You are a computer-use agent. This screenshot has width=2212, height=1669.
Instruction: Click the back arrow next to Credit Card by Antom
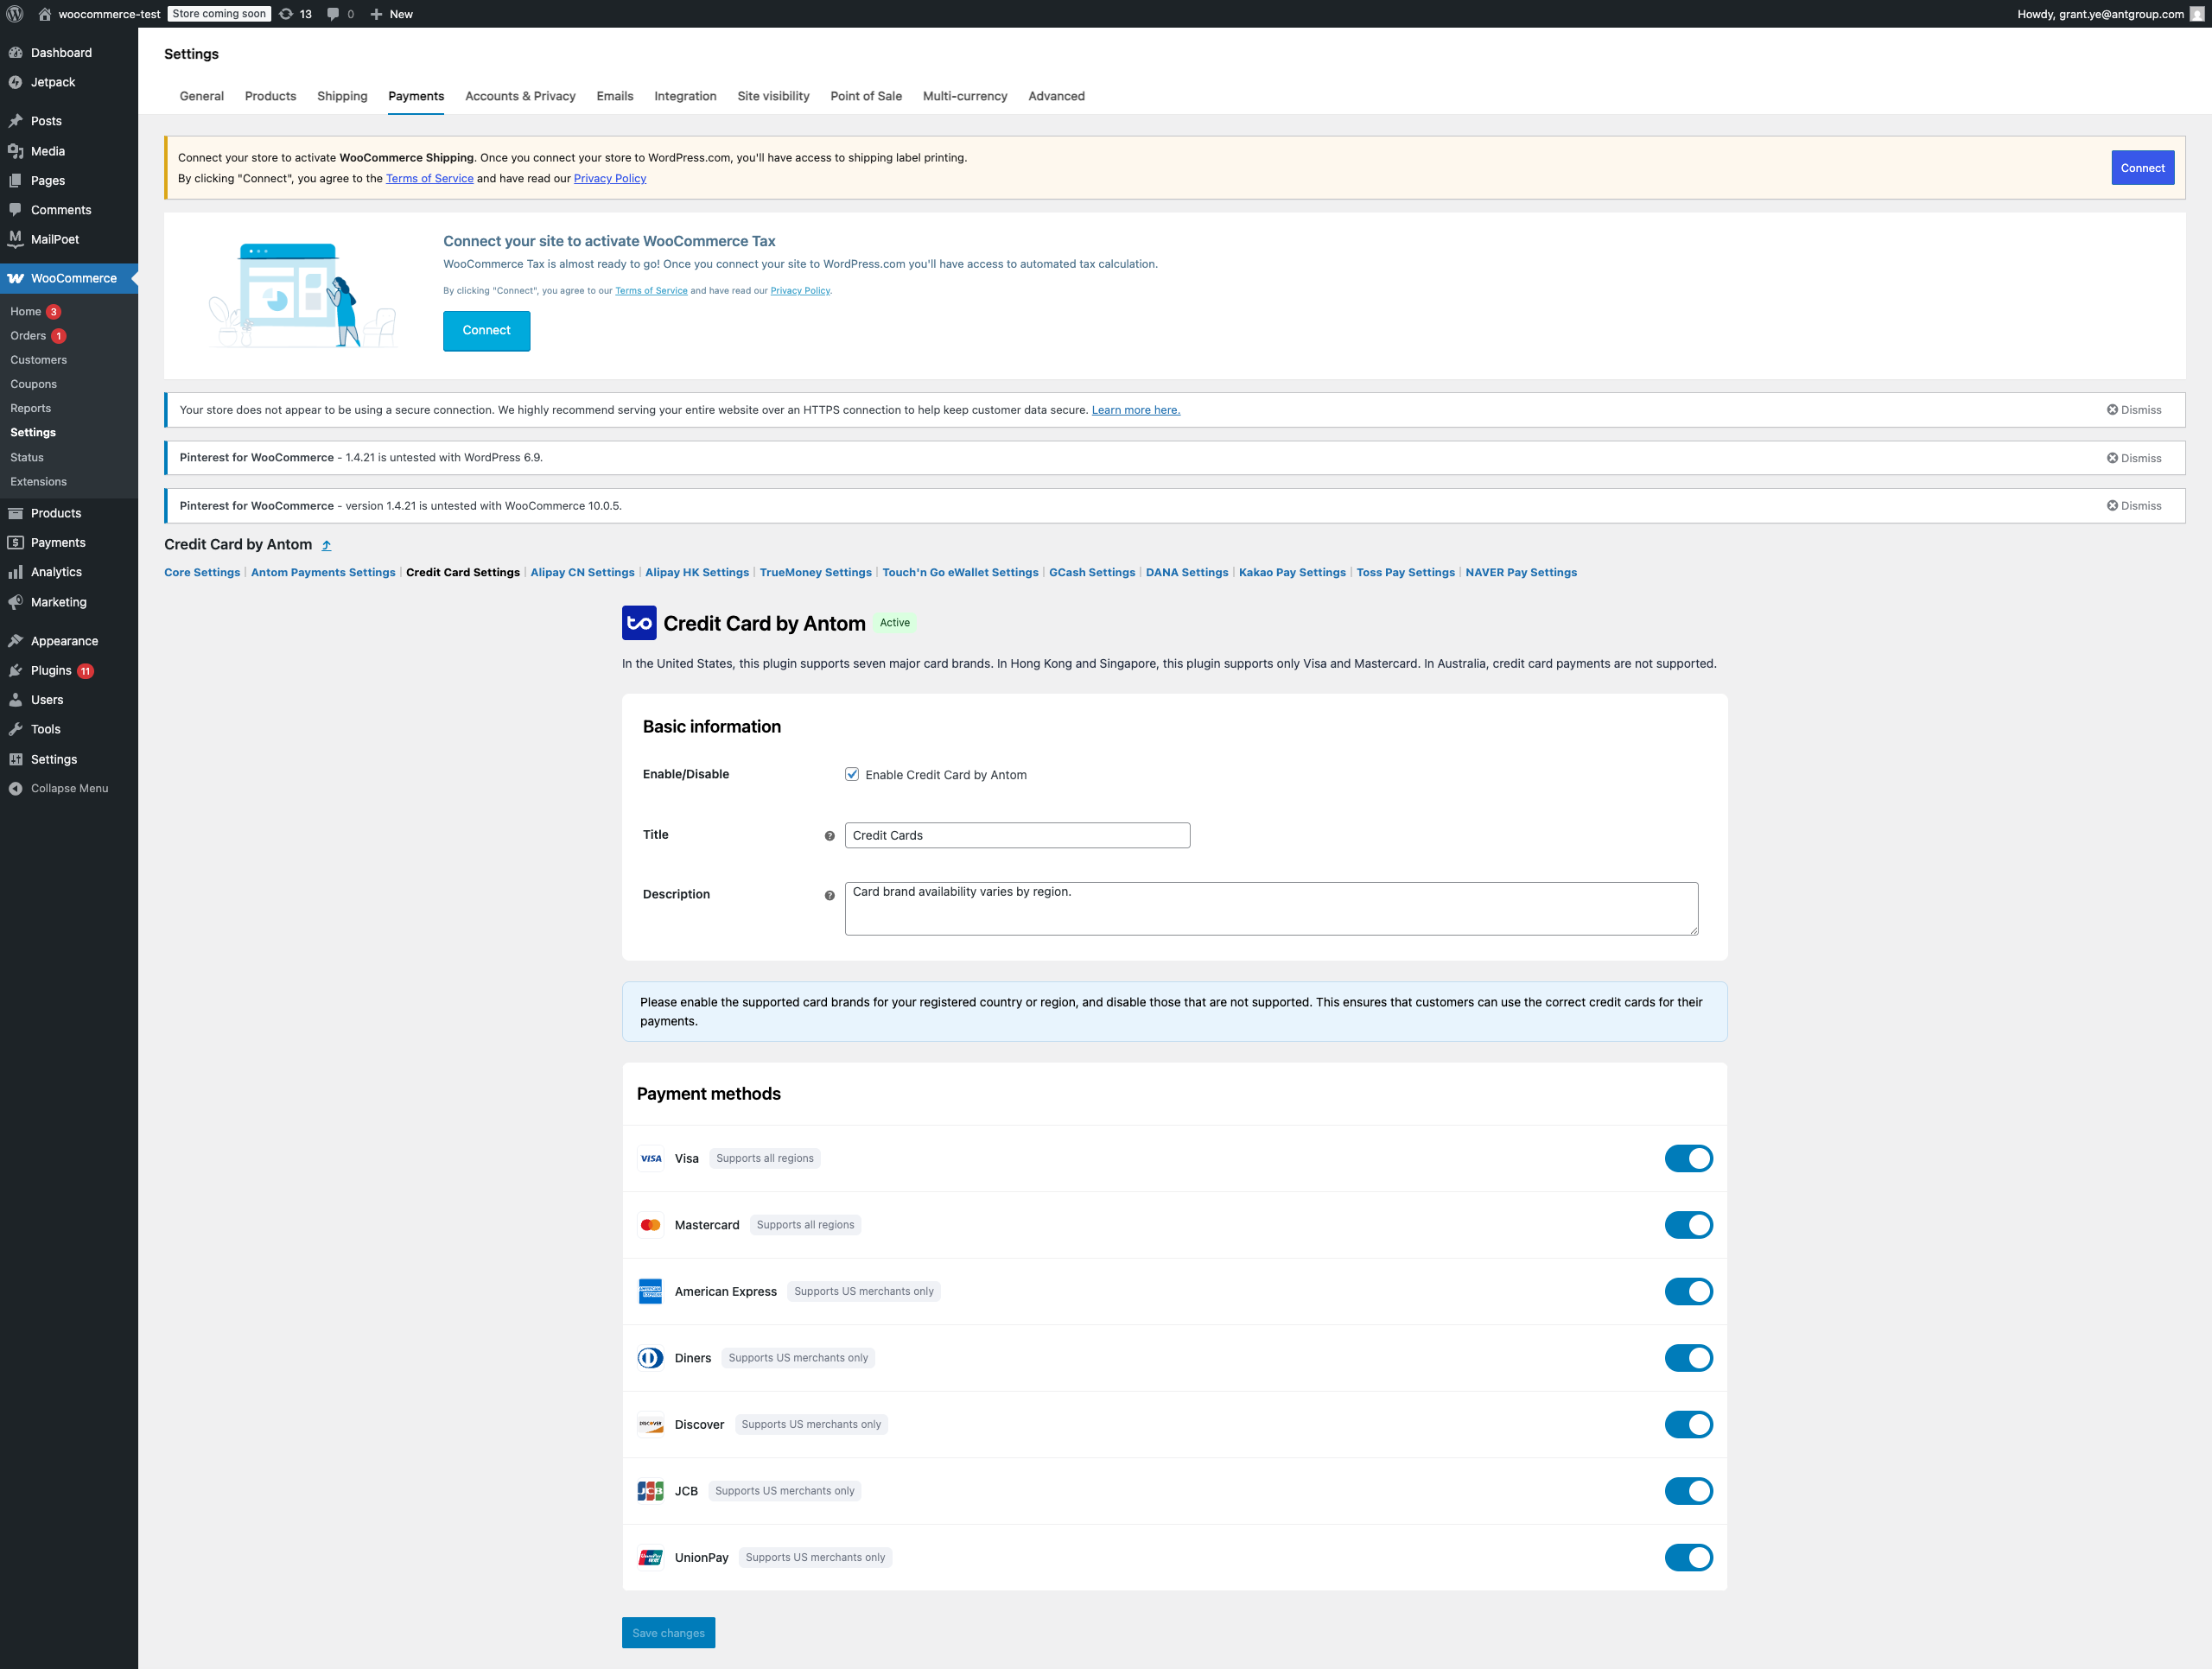point(326,545)
